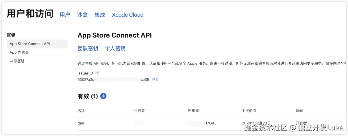Click the 生成者 column header
This screenshot has width=348, height=136.
point(139,111)
